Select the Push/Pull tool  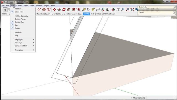pyautogui.click(x=59, y=10)
